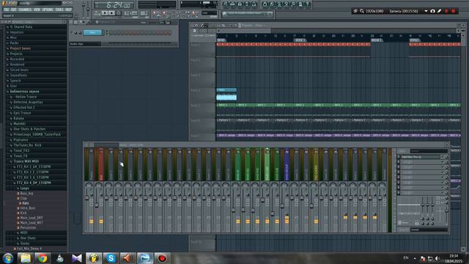Open the CHANNELS menu
Viewport: 469px width, 264px height.
(x=25, y=10)
